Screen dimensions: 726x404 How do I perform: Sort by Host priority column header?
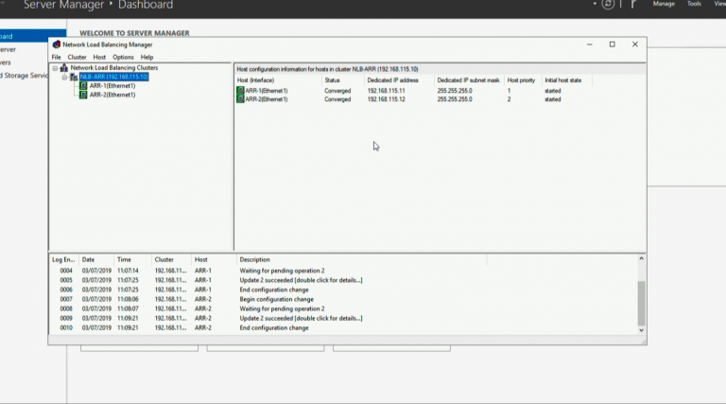[x=522, y=80]
